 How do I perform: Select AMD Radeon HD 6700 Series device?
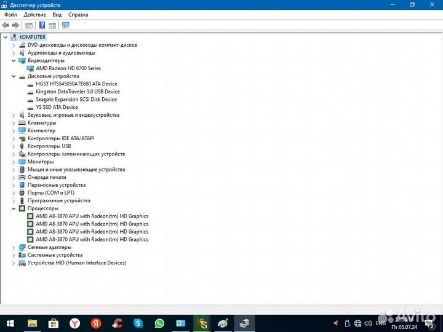68,68
